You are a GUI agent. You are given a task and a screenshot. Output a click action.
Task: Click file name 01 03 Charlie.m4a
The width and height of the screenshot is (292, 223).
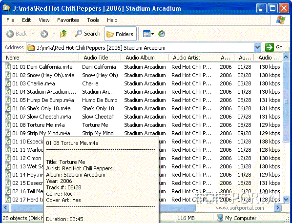click(x=34, y=83)
